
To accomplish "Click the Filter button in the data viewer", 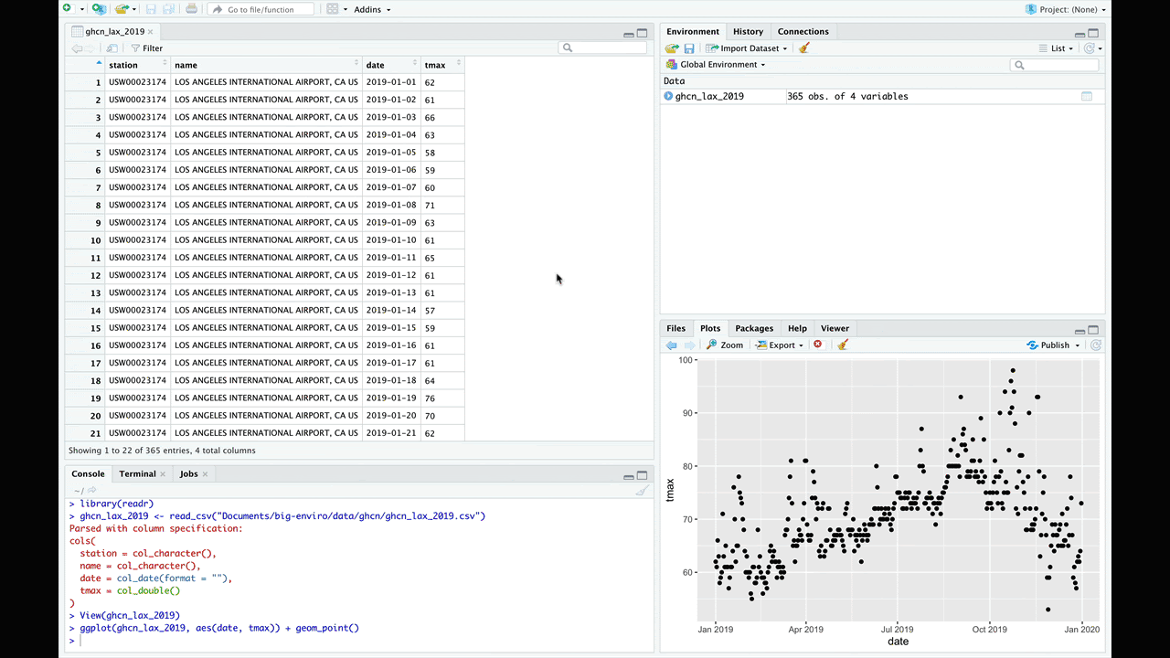I will [146, 48].
